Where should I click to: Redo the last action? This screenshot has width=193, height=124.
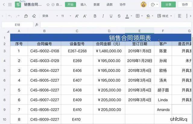pyautogui.click(x=18, y=16)
